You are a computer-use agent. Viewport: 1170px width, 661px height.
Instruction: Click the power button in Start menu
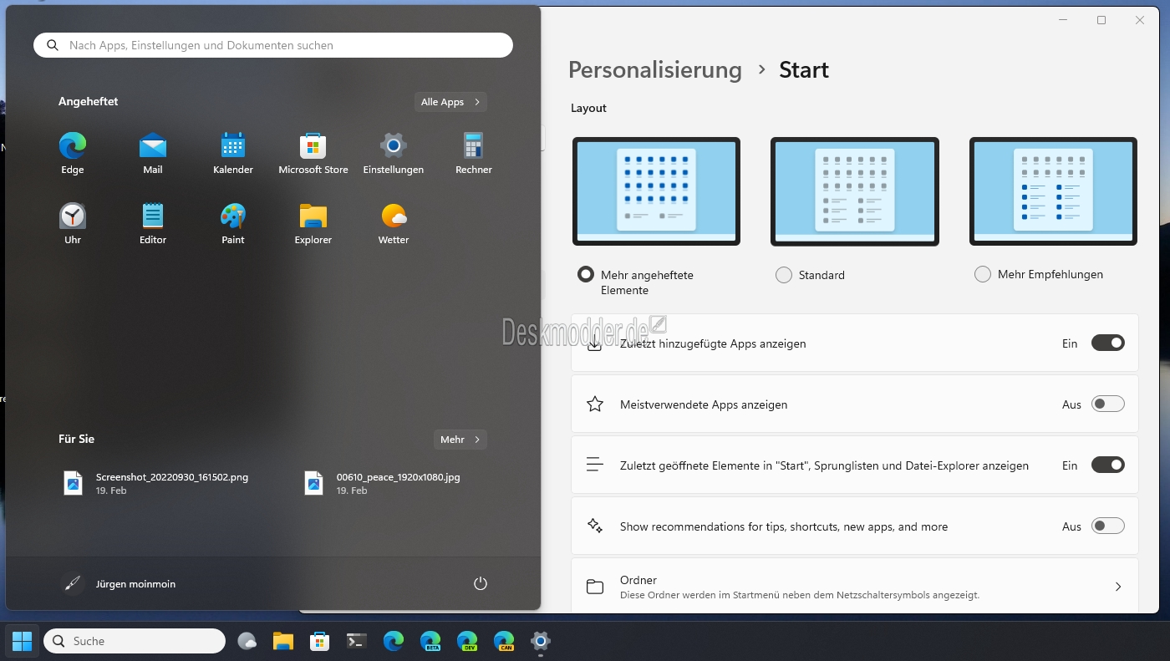click(480, 583)
